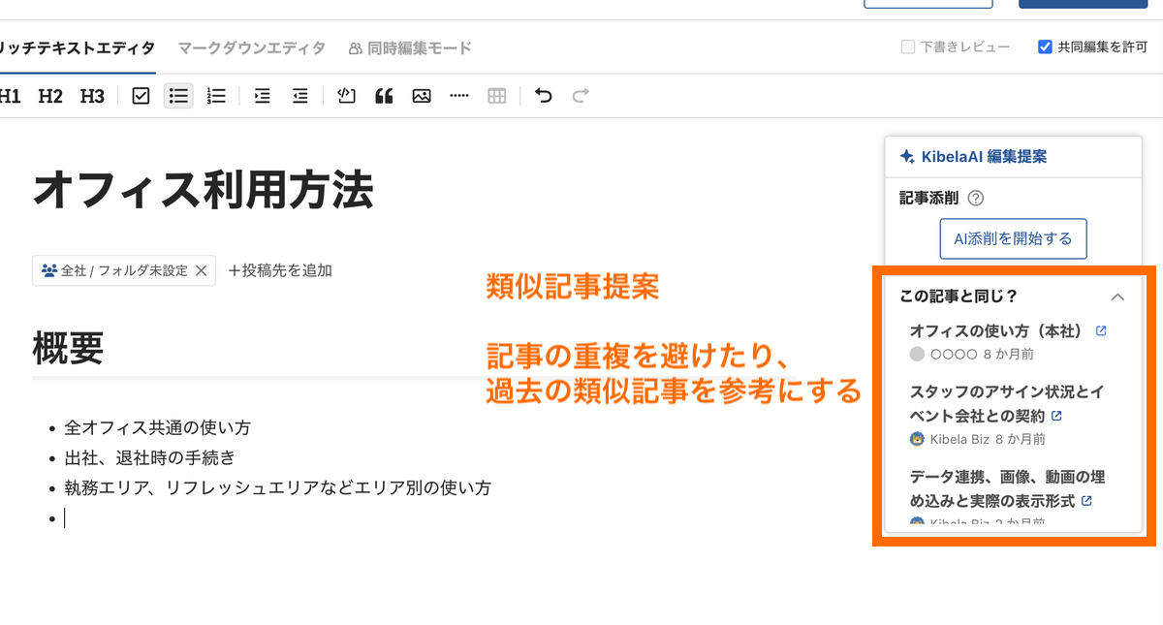Insert a code block icon
Image resolution: width=1163 pixels, height=625 pixels.
pos(347,96)
